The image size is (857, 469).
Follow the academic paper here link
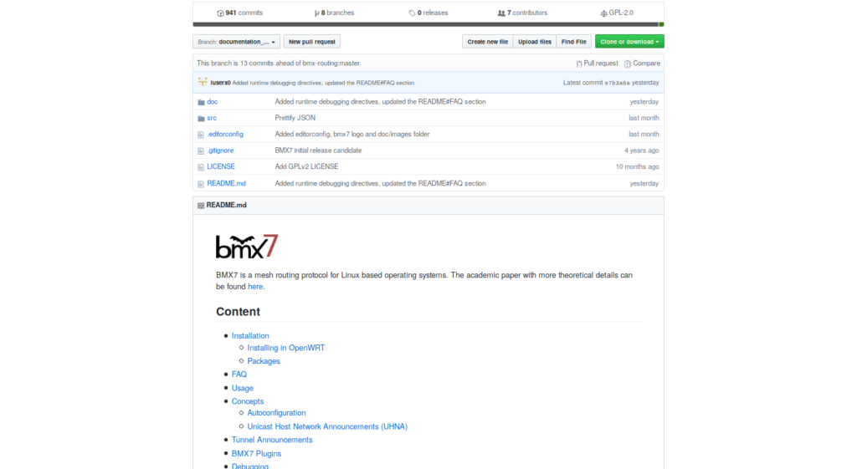255,287
